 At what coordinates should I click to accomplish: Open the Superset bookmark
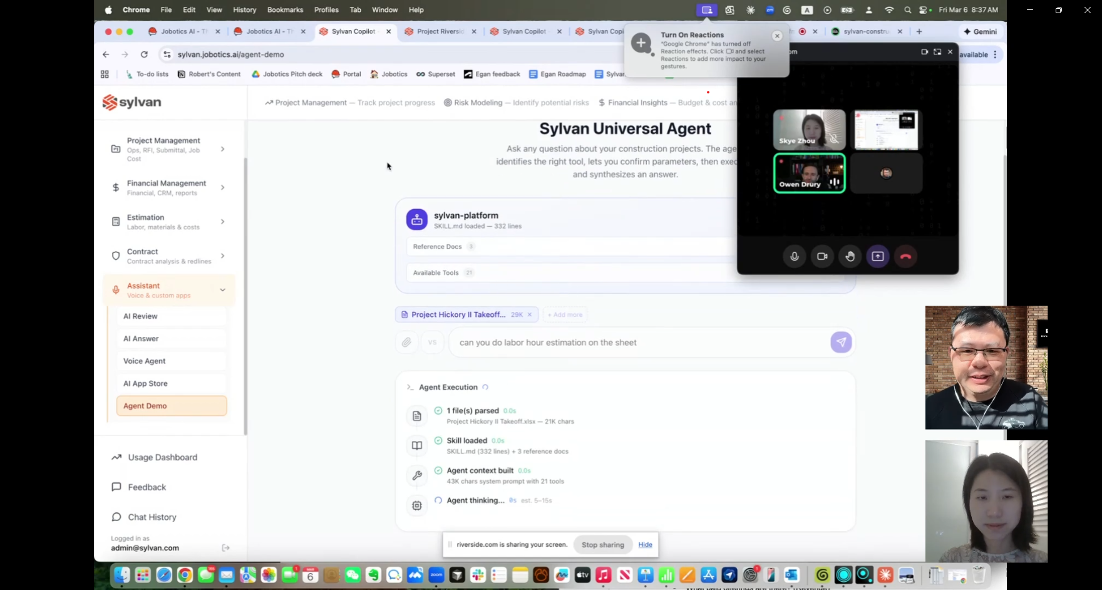[x=436, y=74]
